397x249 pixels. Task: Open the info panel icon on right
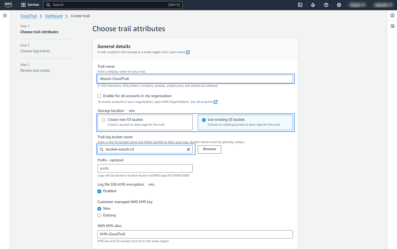coord(392,16)
